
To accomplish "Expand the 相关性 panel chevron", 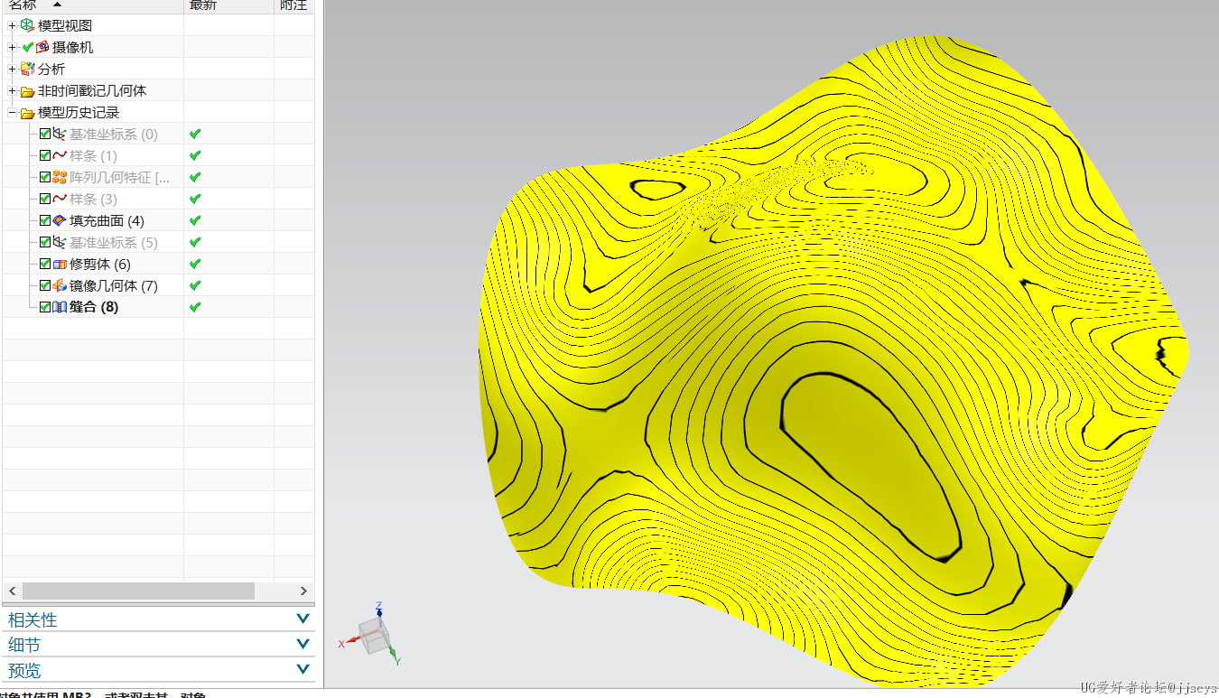I will tap(303, 619).
